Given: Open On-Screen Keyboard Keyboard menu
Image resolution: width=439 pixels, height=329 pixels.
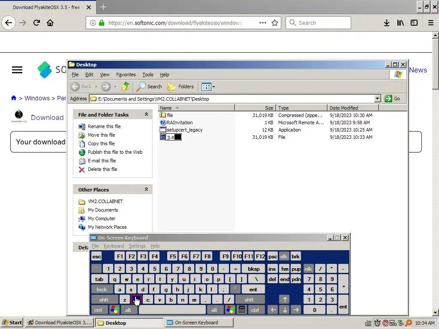Looking at the screenshot, I should tap(113, 246).
